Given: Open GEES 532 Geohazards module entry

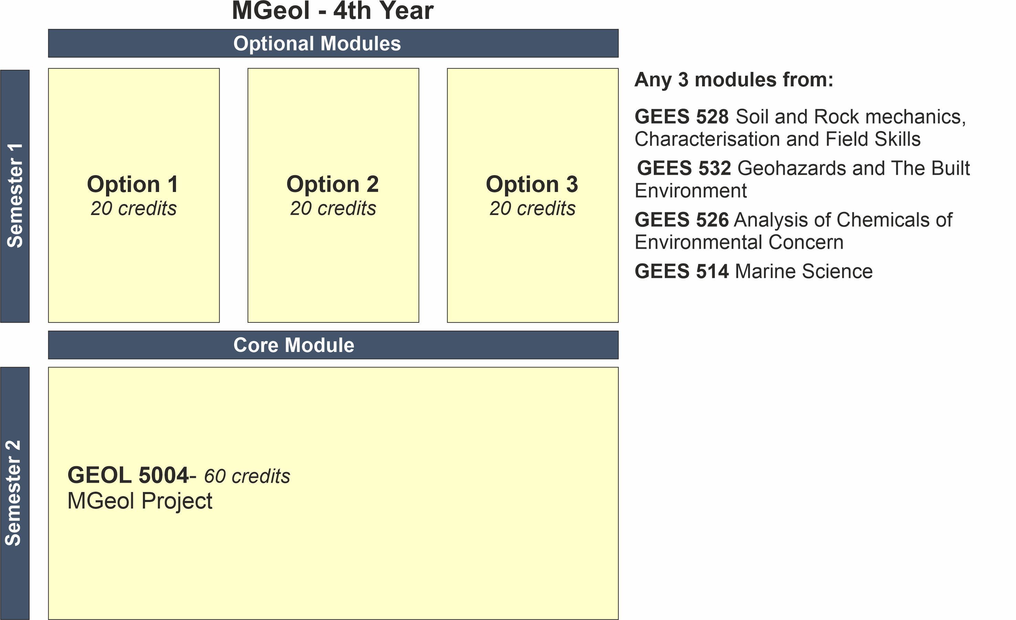Looking at the screenshot, I should tap(803, 169).
